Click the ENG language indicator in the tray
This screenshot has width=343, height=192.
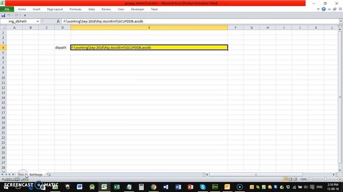(319, 187)
